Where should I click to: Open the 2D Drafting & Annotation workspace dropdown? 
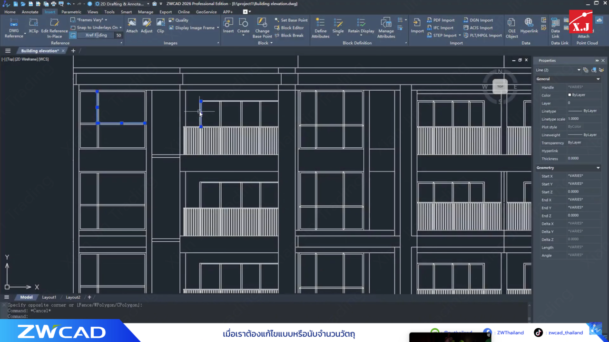tap(148, 4)
